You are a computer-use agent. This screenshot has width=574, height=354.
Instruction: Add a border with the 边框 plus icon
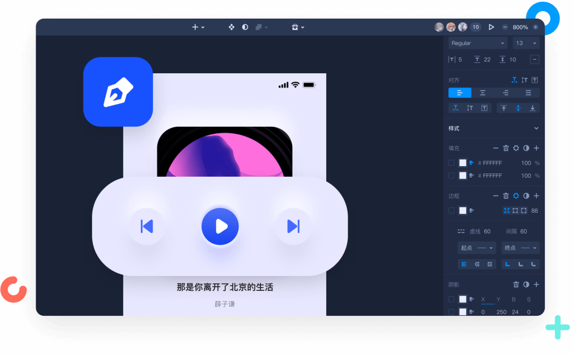pyautogui.click(x=536, y=196)
